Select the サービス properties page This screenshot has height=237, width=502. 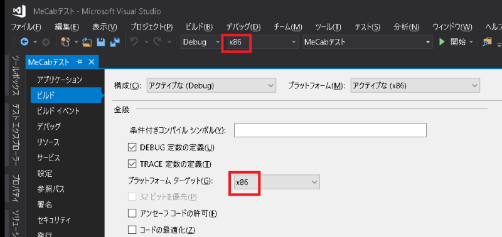click(48, 157)
